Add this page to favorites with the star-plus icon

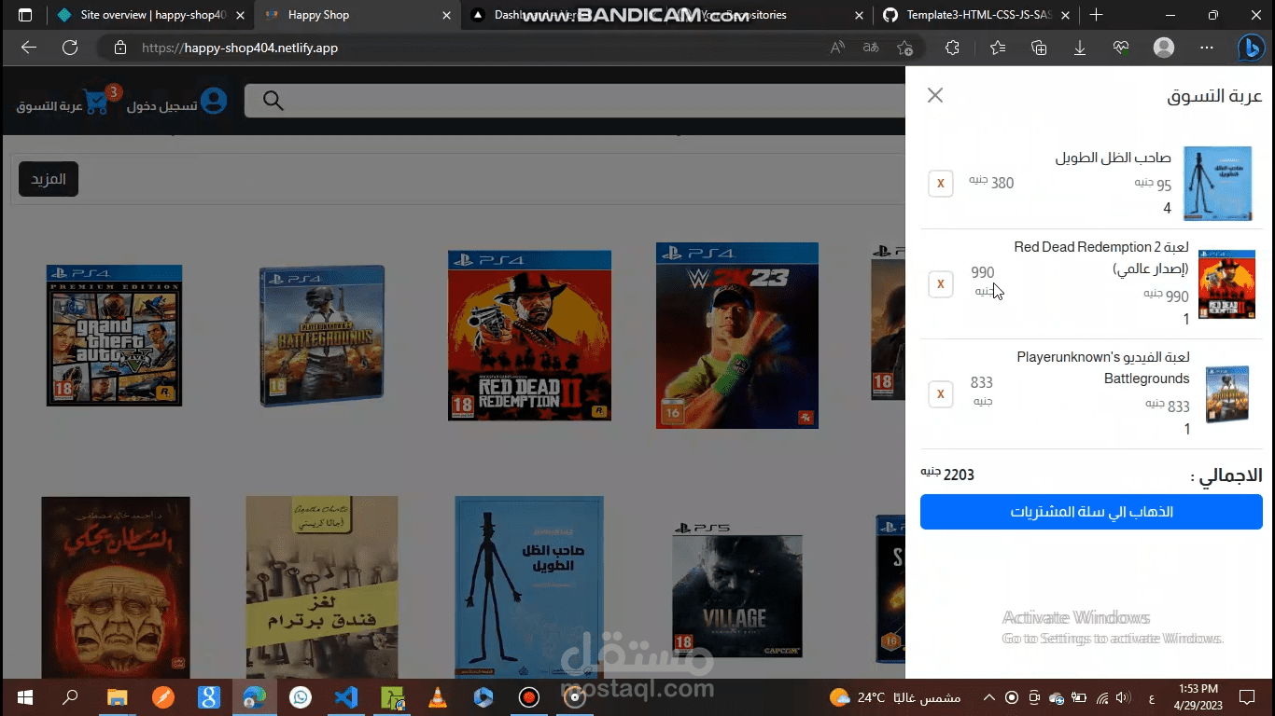(x=904, y=48)
